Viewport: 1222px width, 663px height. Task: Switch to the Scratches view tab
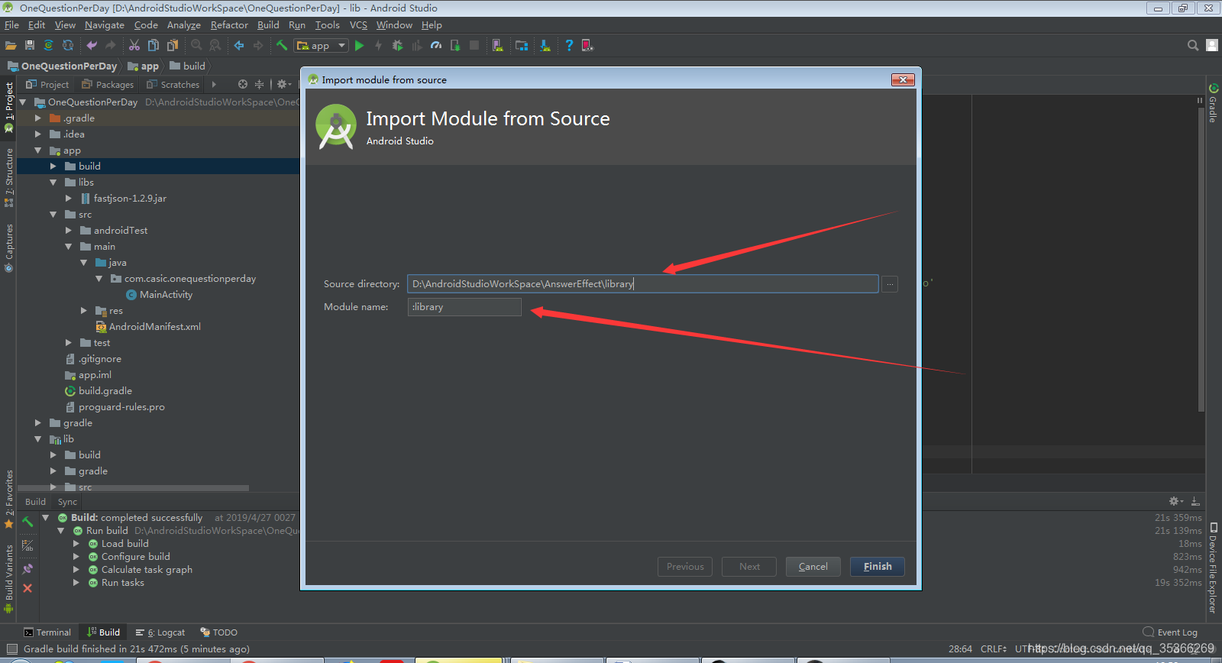[x=173, y=85]
